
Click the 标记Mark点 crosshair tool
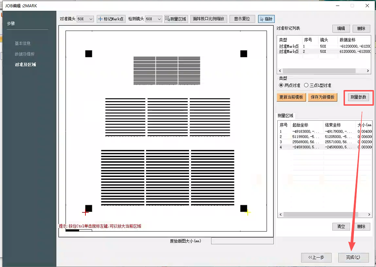(x=111, y=19)
